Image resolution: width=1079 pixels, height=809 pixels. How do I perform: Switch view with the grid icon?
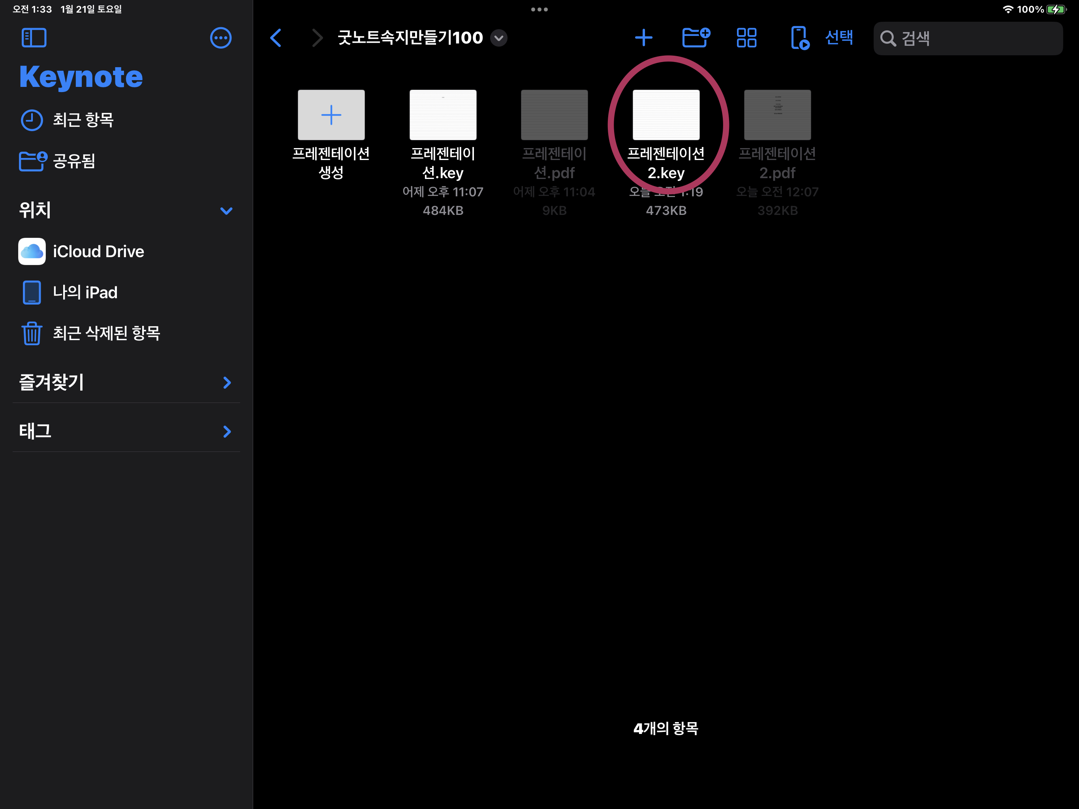(x=746, y=38)
